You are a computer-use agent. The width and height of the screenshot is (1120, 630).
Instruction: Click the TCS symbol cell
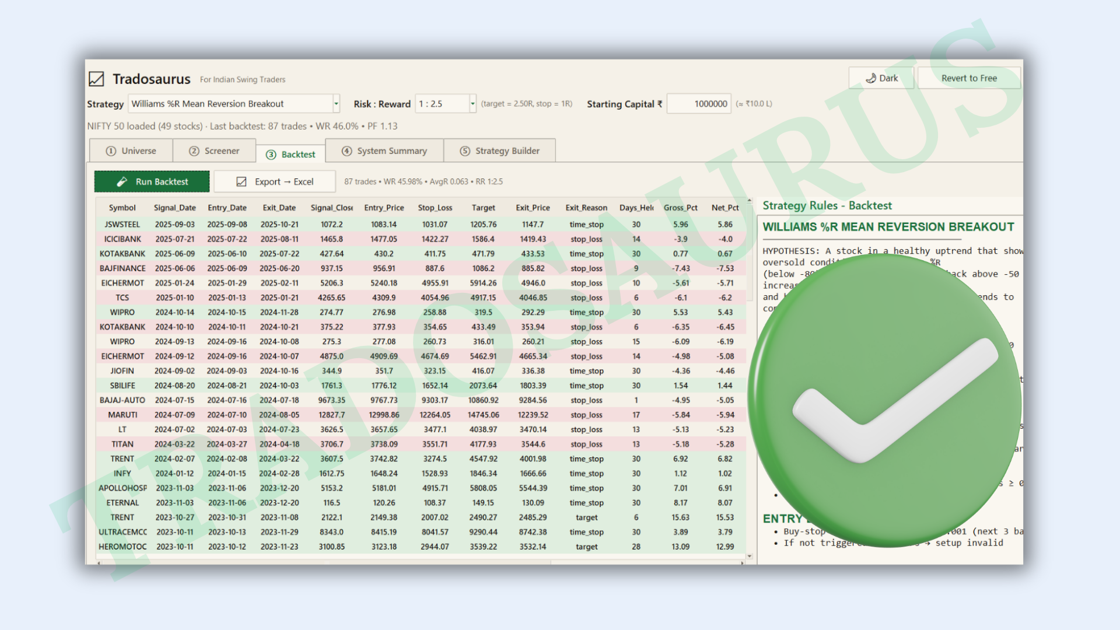click(x=123, y=297)
